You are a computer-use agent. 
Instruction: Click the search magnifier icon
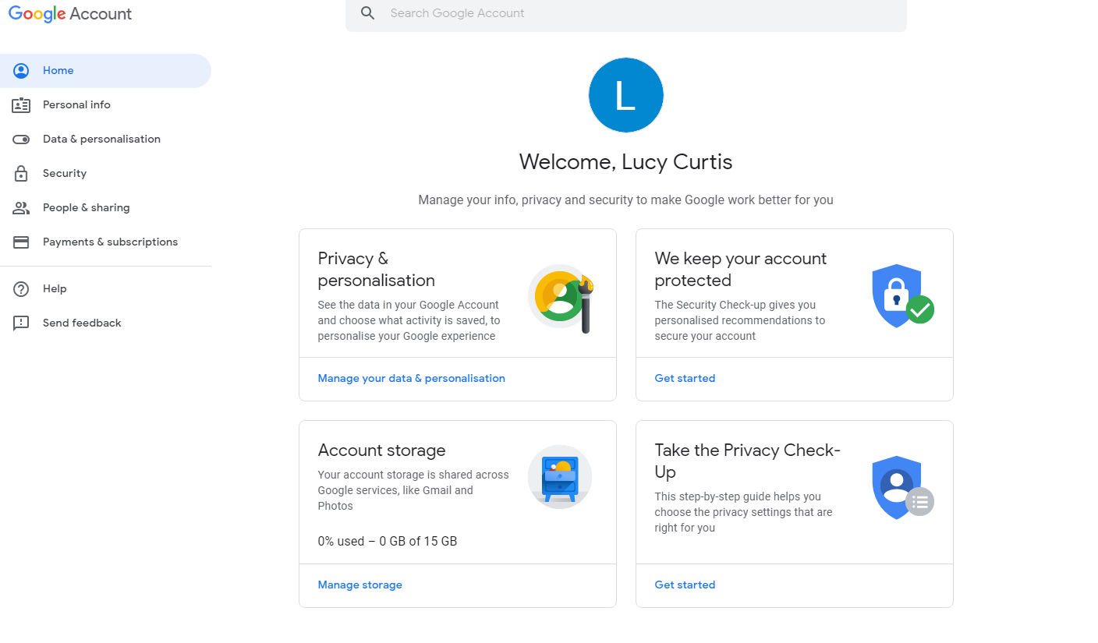(367, 12)
